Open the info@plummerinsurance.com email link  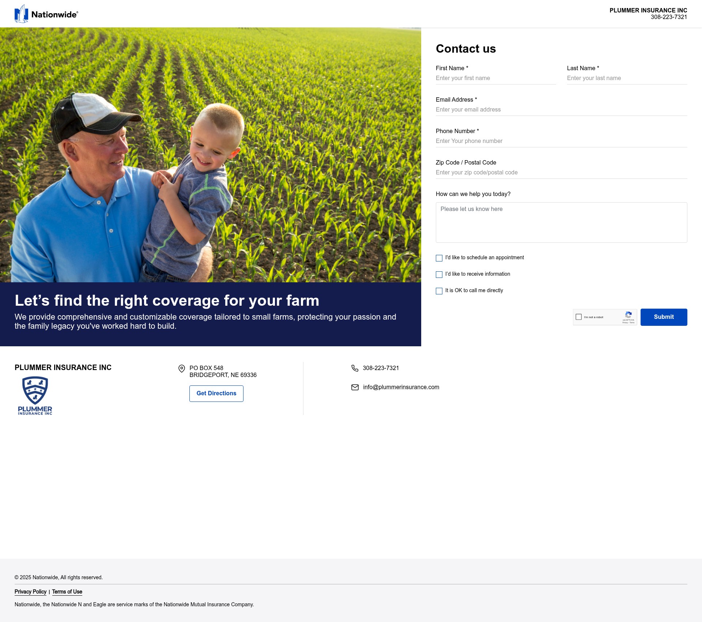click(401, 387)
